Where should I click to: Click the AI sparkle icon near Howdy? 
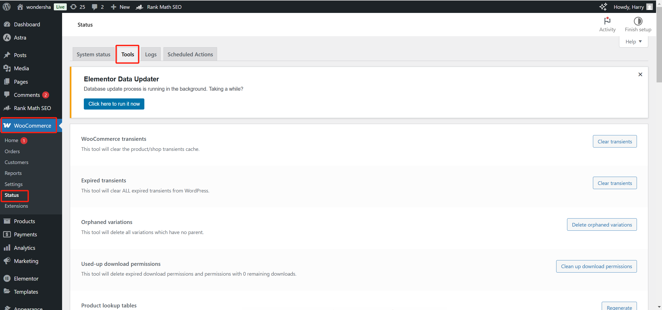coord(603,7)
